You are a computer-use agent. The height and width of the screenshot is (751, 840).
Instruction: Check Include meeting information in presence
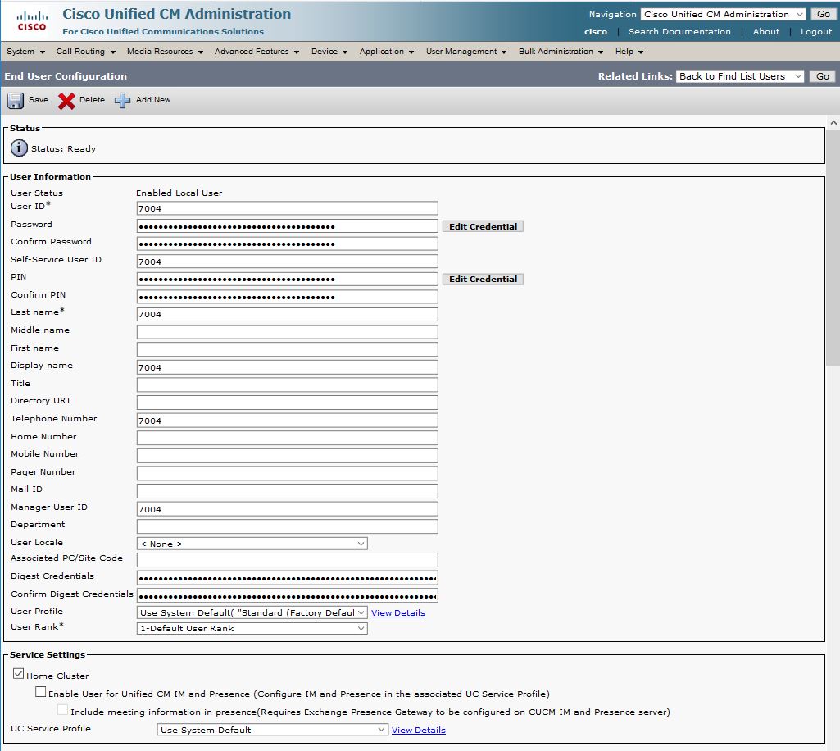[x=62, y=711]
